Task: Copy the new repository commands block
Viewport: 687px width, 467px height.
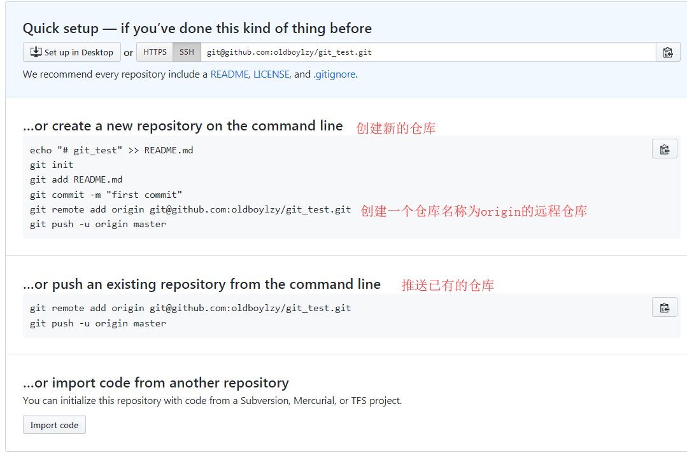Action: [664, 149]
